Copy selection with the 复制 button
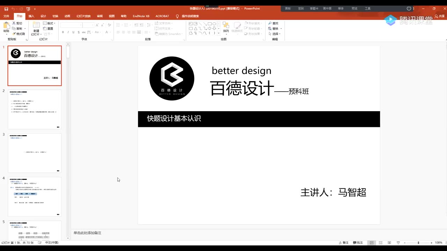This screenshot has height=251, width=447. [x=18, y=29]
